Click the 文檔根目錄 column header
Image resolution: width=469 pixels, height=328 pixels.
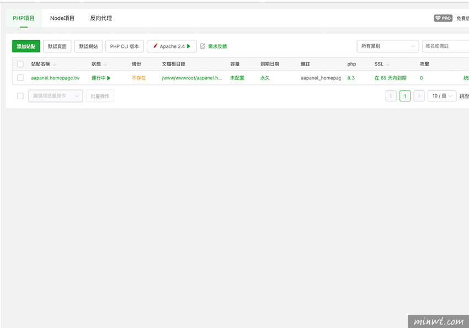tap(173, 64)
